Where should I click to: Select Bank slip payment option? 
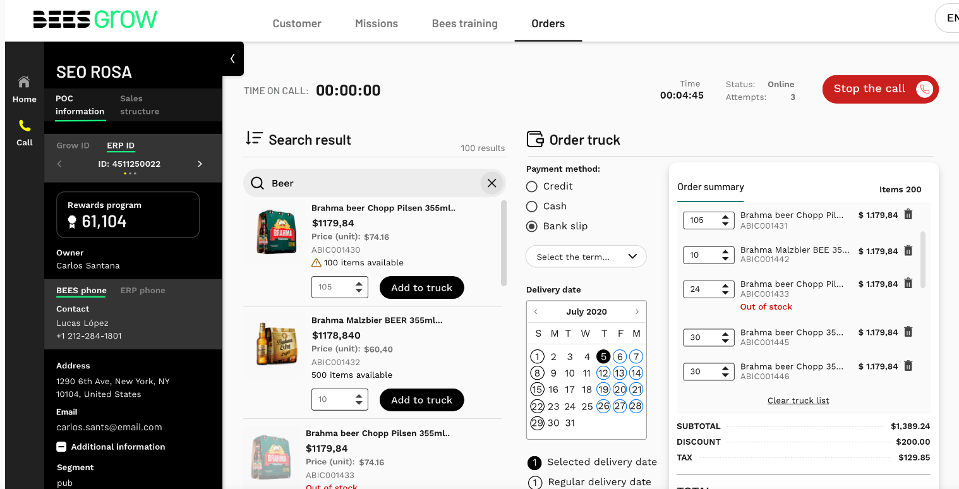tap(532, 226)
